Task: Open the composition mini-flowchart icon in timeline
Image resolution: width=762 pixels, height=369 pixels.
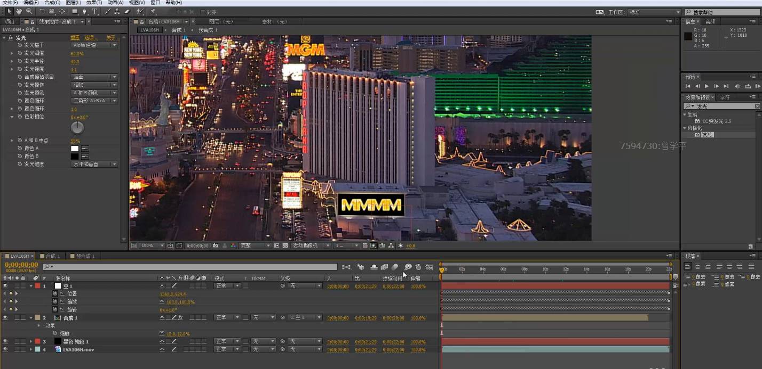Action: pos(347,267)
